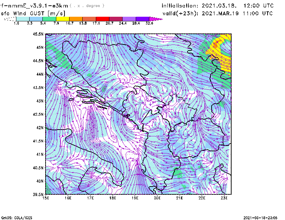Viewport: 285px width, 220px height.
Task: Click the violet 28.4–32.6 legend swatch
Action: tap(142, 19)
